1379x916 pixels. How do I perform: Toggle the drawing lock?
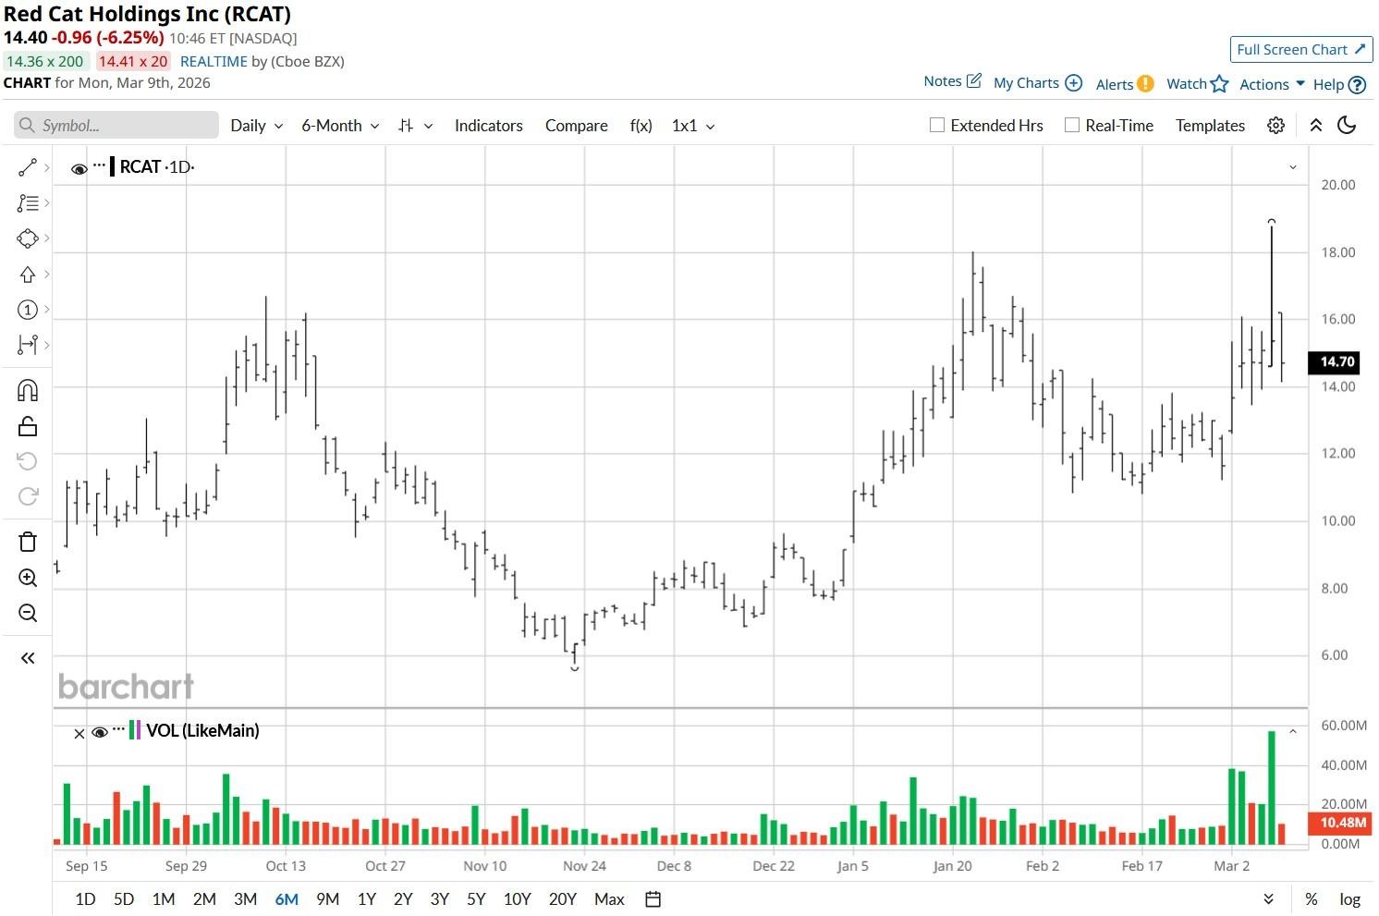(x=28, y=426)
